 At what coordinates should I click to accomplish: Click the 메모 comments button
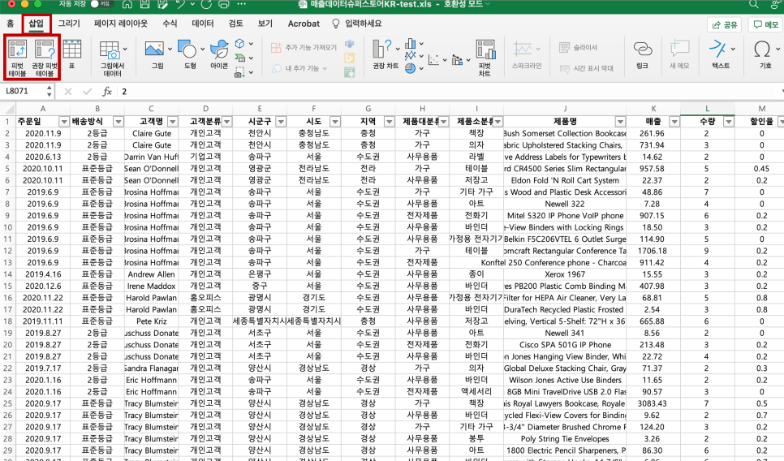click(765, 24)
